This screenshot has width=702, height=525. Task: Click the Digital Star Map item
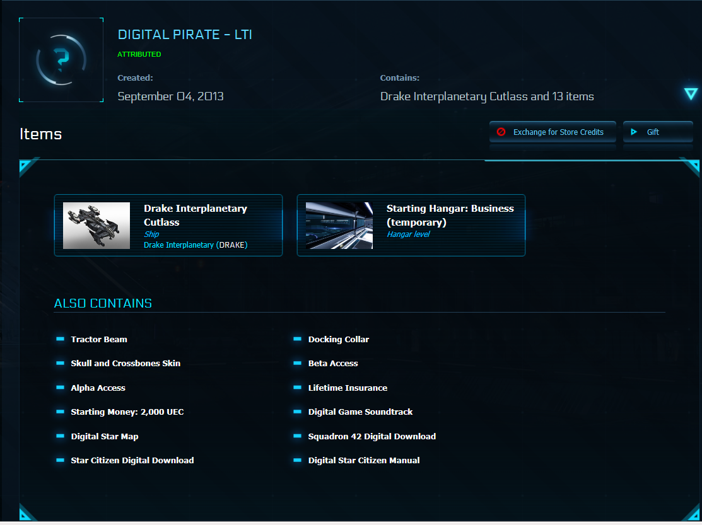click(105, 437)
